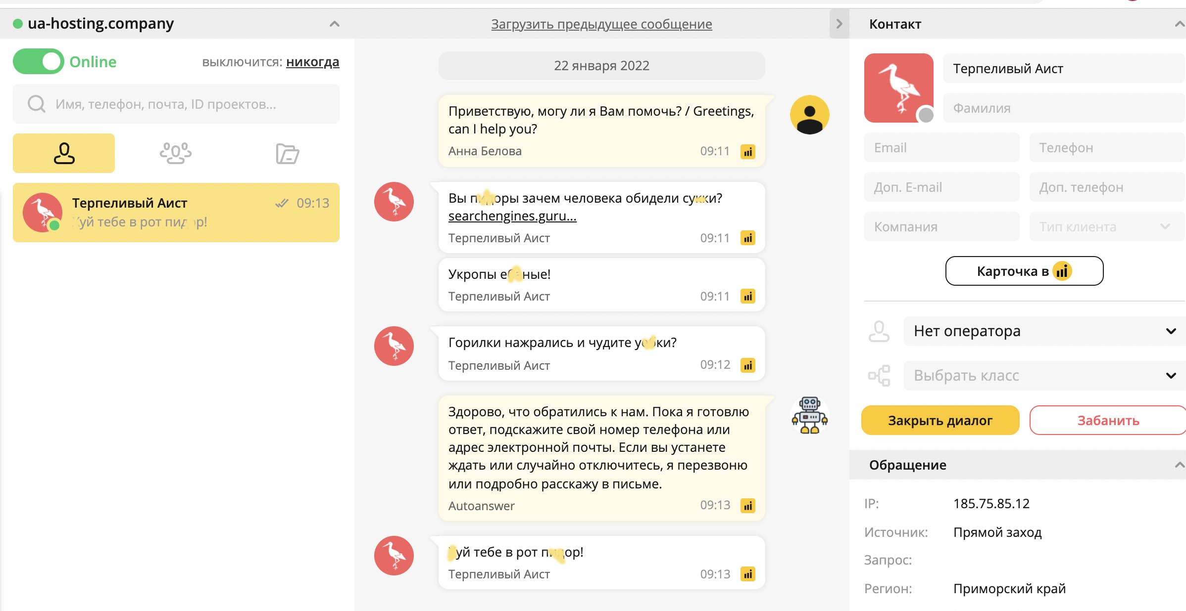Viewport: 1186px width, 611px height.
Task: Open the Тип клиента dropdown
Action: coord(1106,226)
